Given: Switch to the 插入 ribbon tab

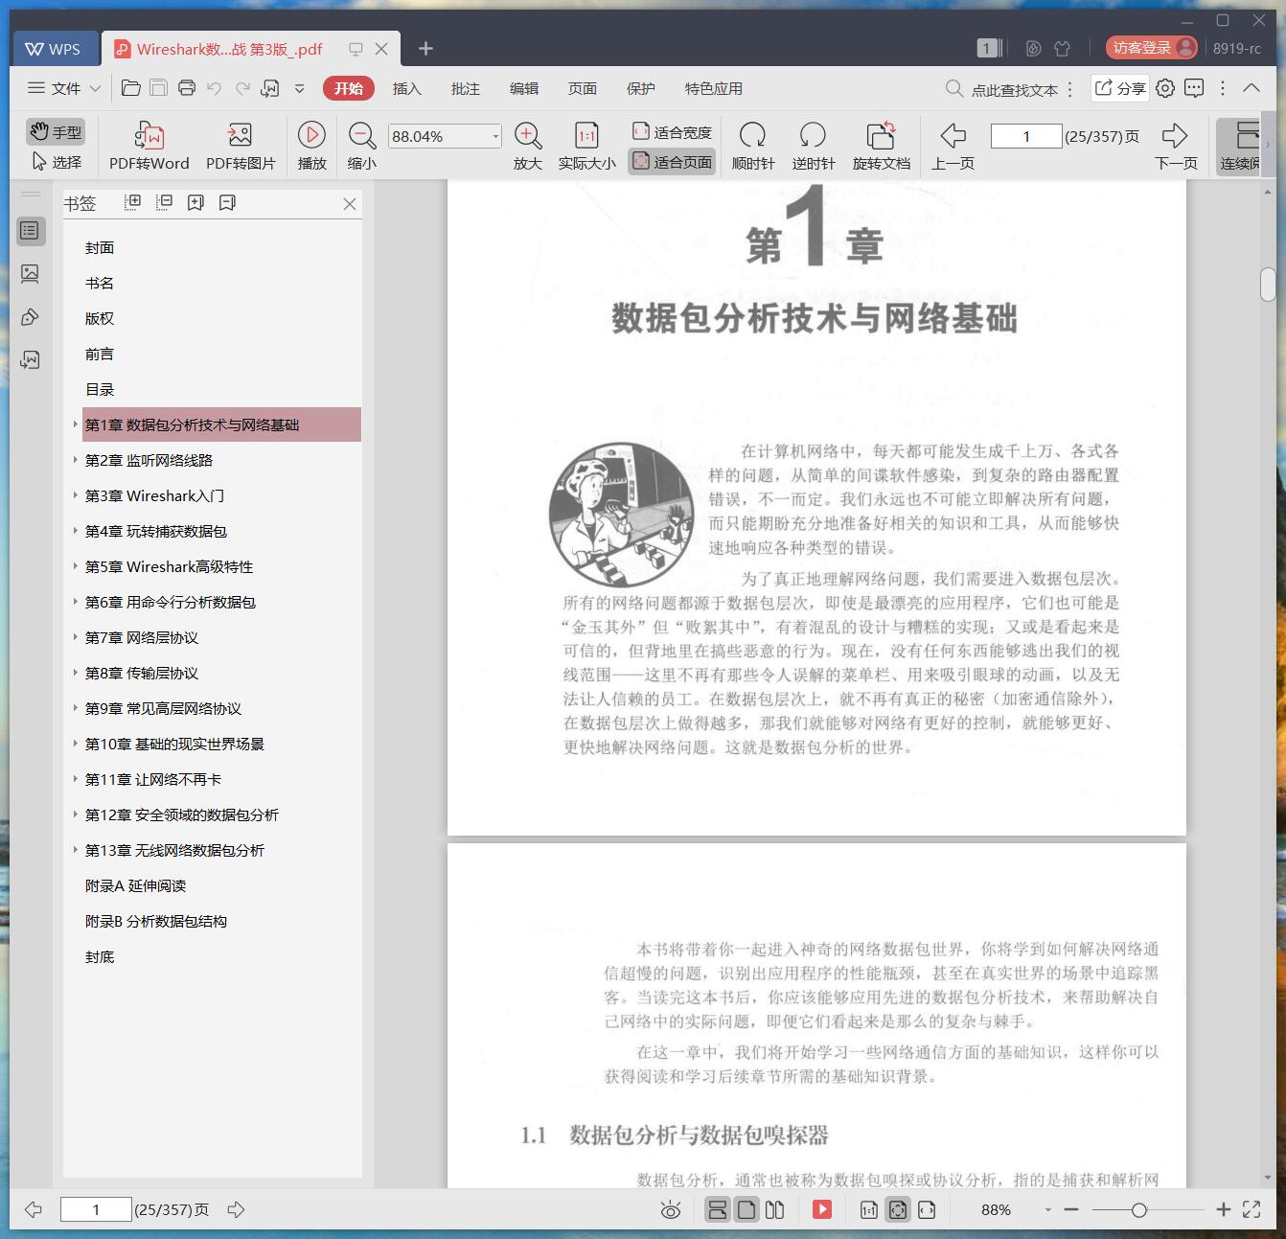Looking at the screenshot, I should [x=406, y=88].
